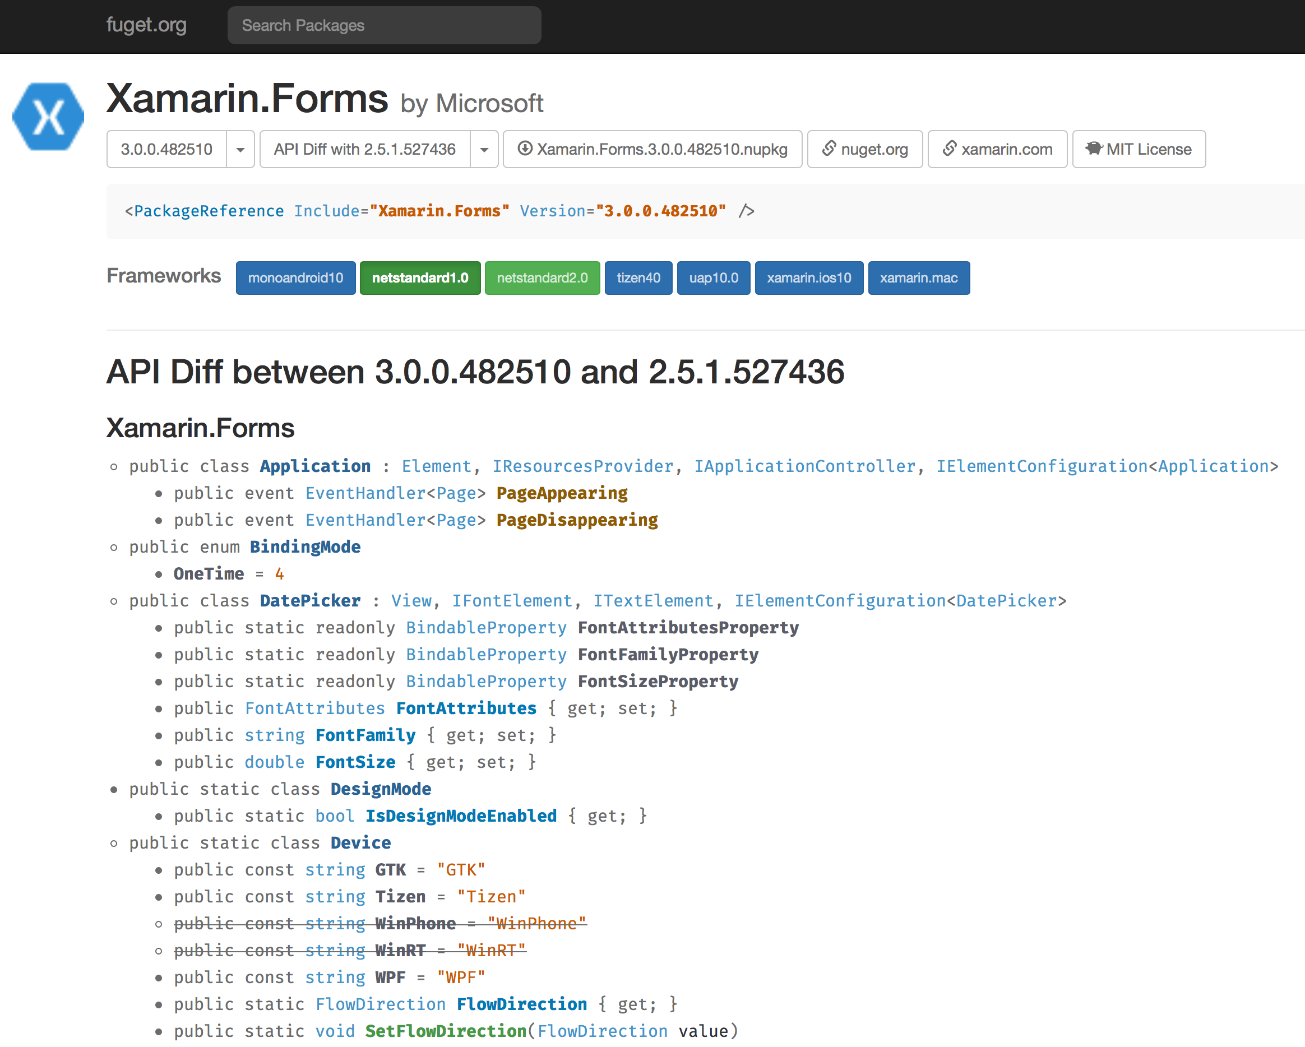
Task: Open the FontSize property link
Action: click(356, 762)
